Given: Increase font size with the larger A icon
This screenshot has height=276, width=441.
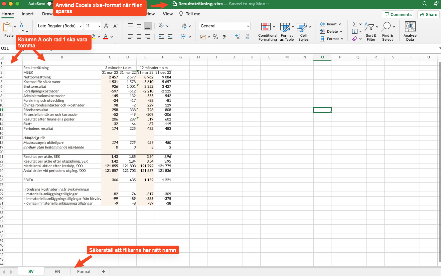Looking at the screenshot, I should (107, 26).
